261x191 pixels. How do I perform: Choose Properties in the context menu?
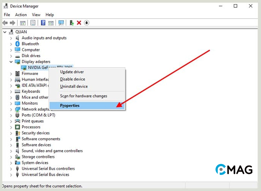[x=87, y=105]
